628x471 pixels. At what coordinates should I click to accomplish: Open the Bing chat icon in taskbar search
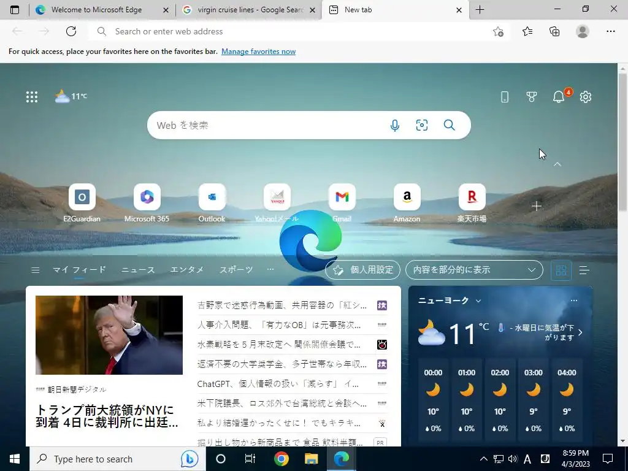point(189,459)
